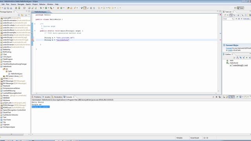Toggle Mark Occurrences highlighted toolbar button
Screen dimensions: 251x141
point(85,8)
